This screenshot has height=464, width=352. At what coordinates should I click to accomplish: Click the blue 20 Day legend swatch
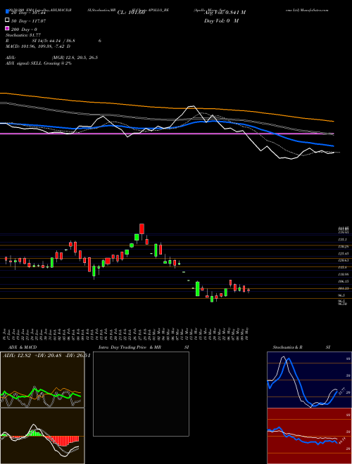coord(8,12)
